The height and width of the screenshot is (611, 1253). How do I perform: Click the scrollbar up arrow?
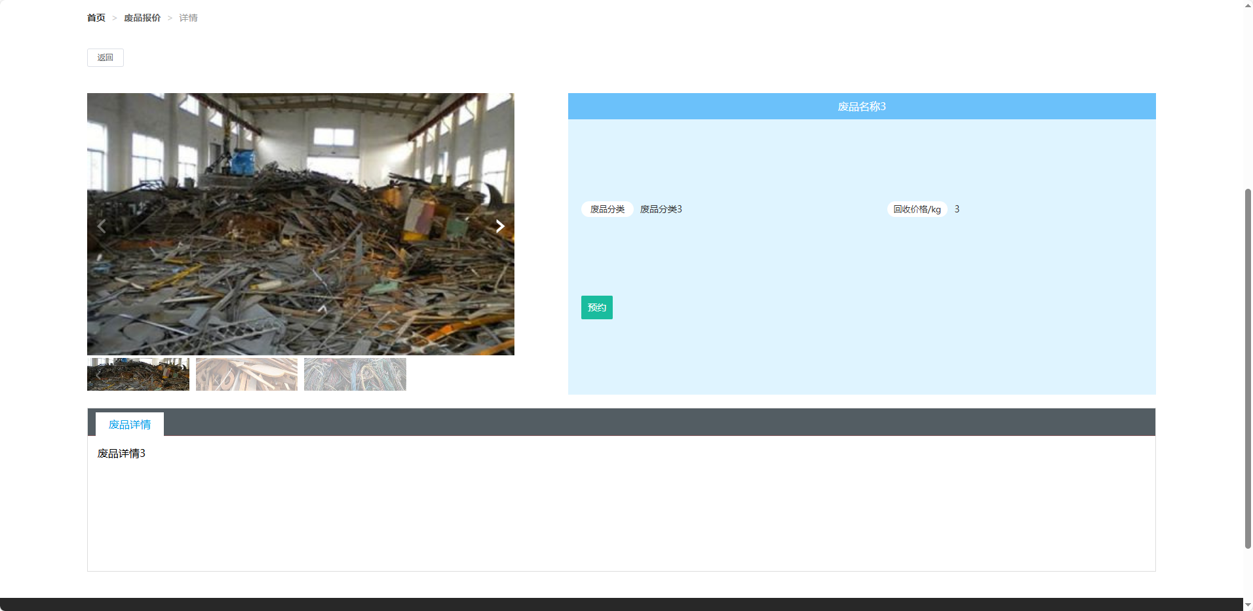(1248, 5)
